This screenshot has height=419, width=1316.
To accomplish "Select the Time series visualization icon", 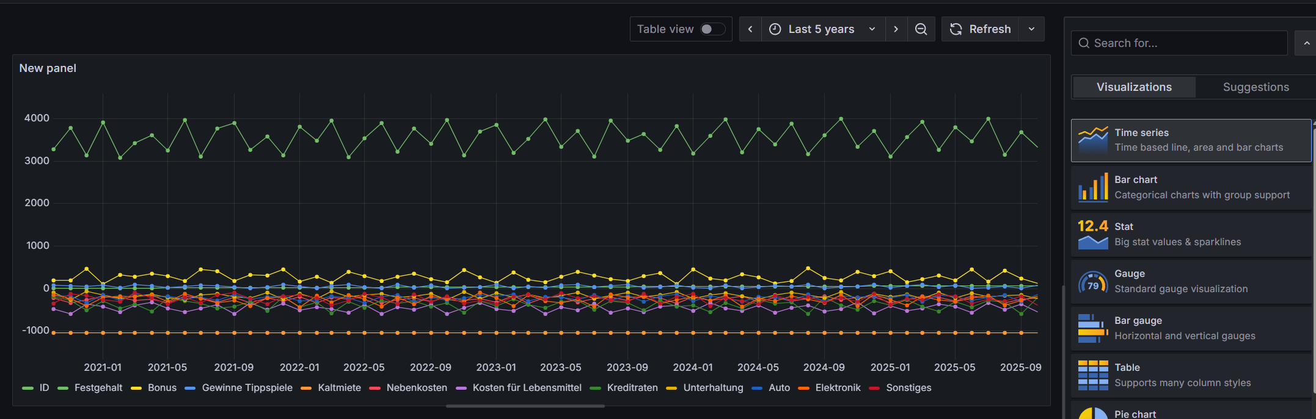I will tap(1092, 140).
